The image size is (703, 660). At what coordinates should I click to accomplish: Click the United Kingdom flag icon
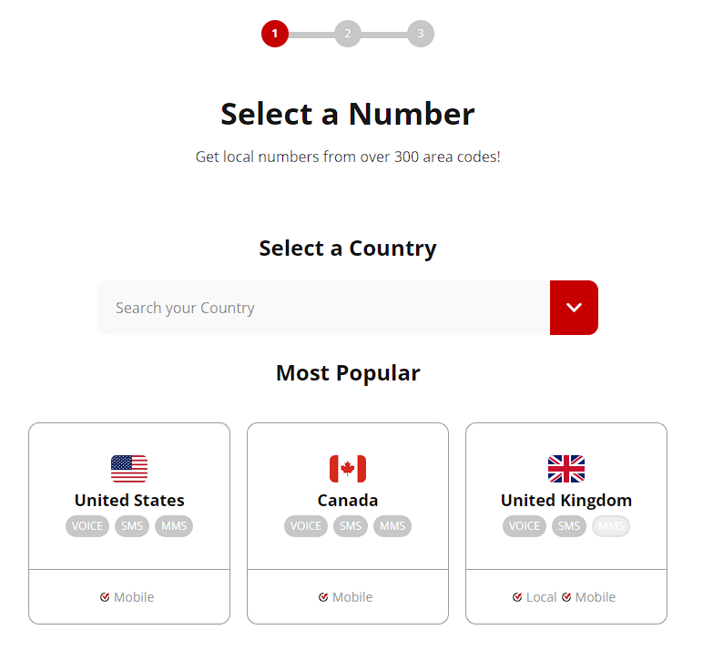point(566,469)
